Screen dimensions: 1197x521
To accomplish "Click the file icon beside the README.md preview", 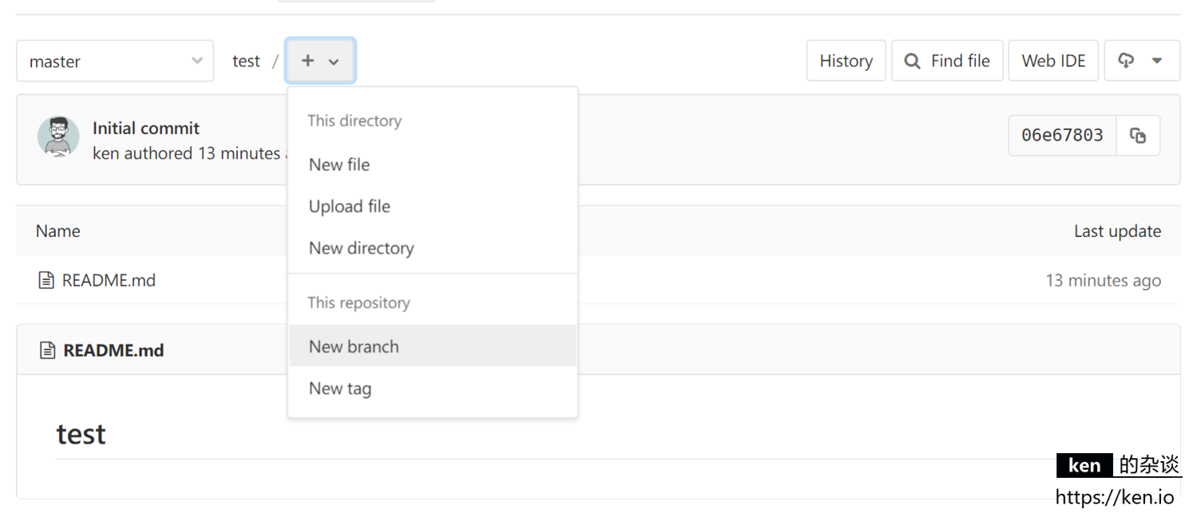I will tap(48, 349).
